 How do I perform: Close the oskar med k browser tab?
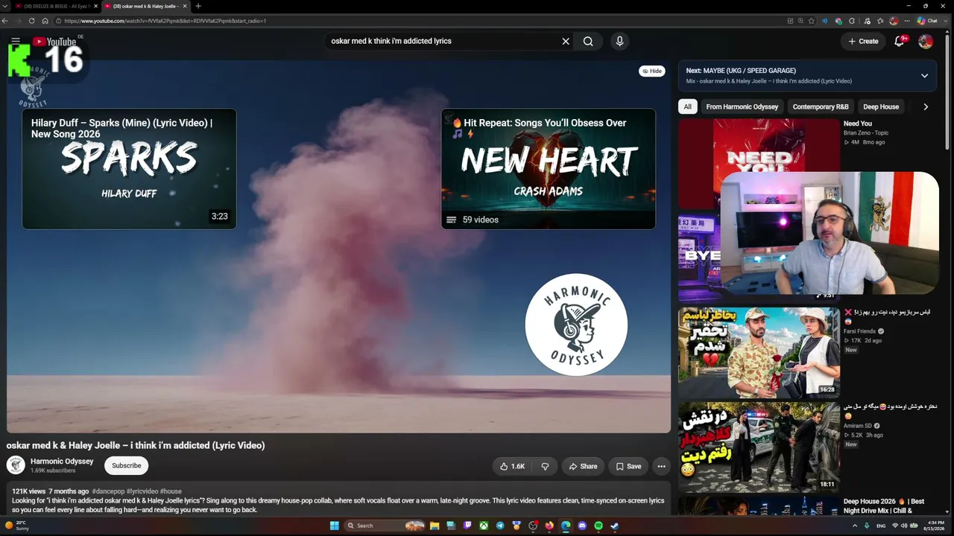[186, 6]
